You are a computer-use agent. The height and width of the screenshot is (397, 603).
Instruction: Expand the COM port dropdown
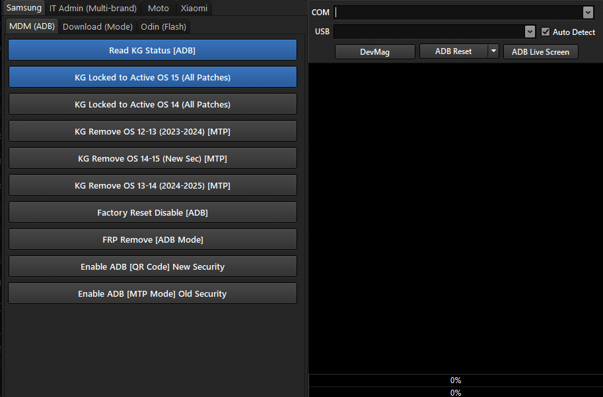(x=588, y=13)
